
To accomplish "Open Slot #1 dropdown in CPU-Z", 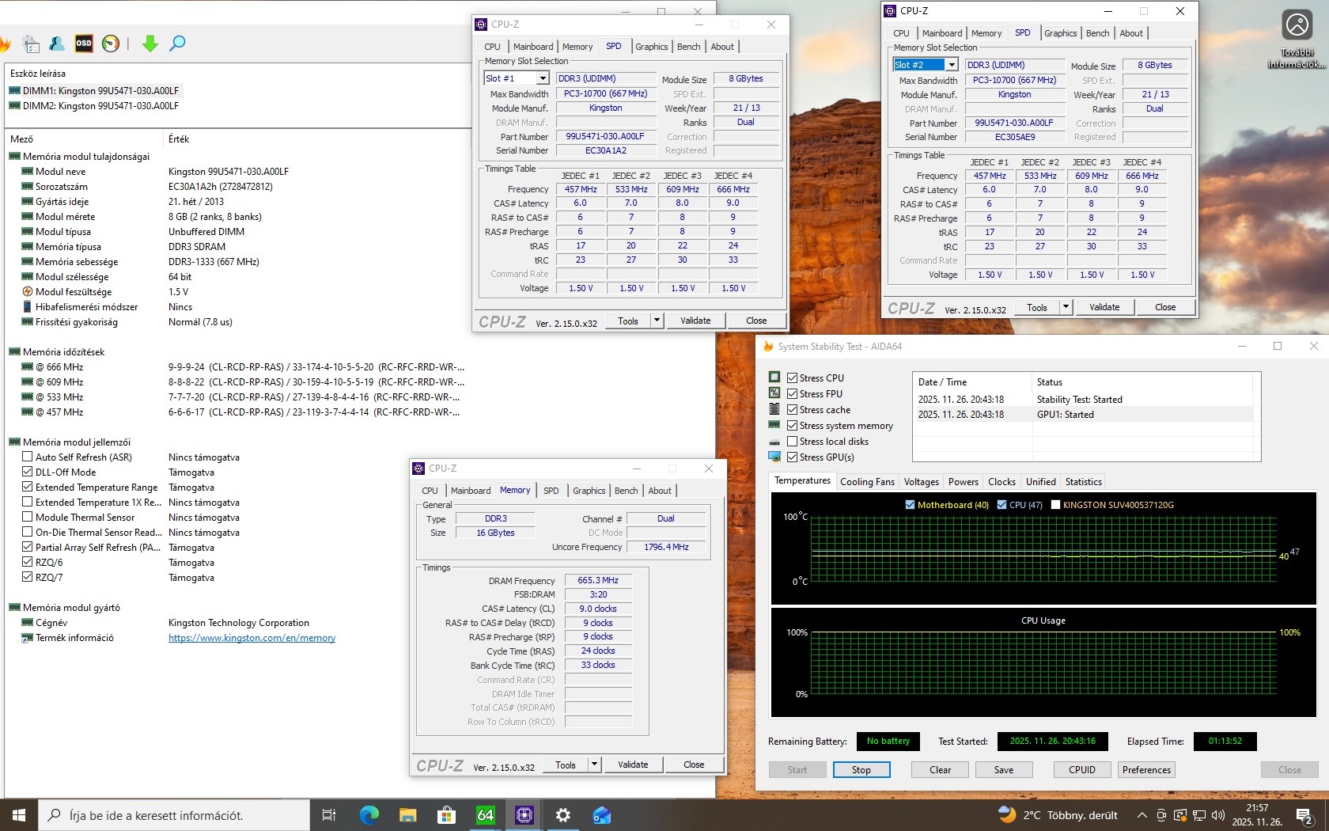I will 543,78.
